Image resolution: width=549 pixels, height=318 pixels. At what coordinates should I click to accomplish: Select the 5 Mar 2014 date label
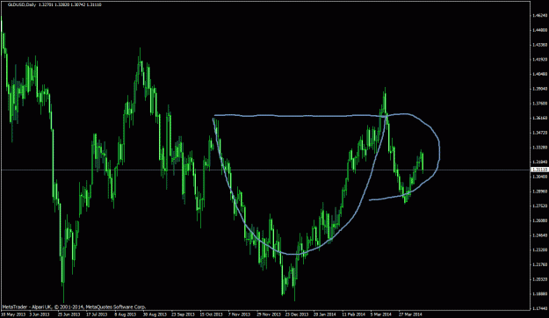(381, 314)
